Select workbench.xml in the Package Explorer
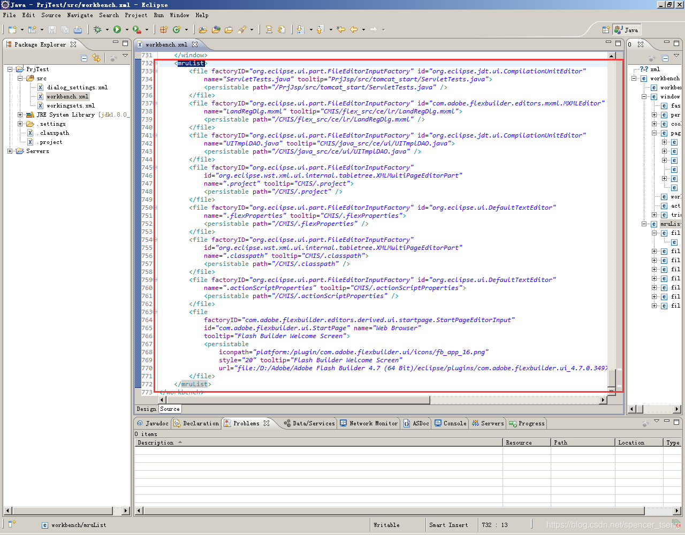 (x=67, y=96)
